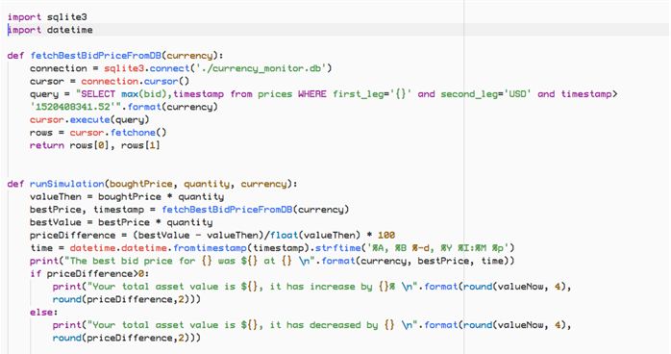Click the priceDifference calculation line
Screen dimensions: 671x354
tap(212, 236)
